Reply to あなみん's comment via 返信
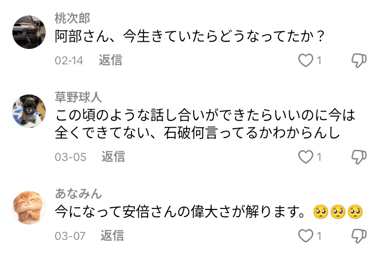 click(112, 236)
